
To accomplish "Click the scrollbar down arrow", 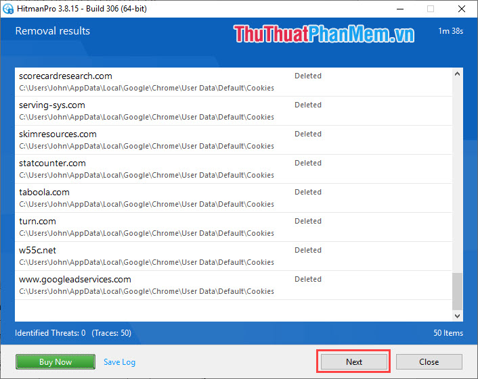I will (457, 315).
